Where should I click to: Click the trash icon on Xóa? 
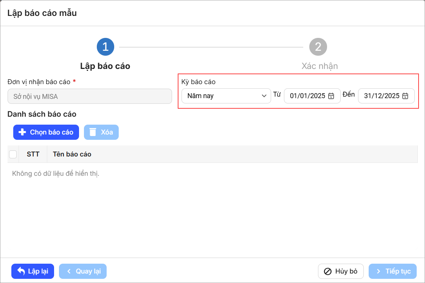(93, 132)
